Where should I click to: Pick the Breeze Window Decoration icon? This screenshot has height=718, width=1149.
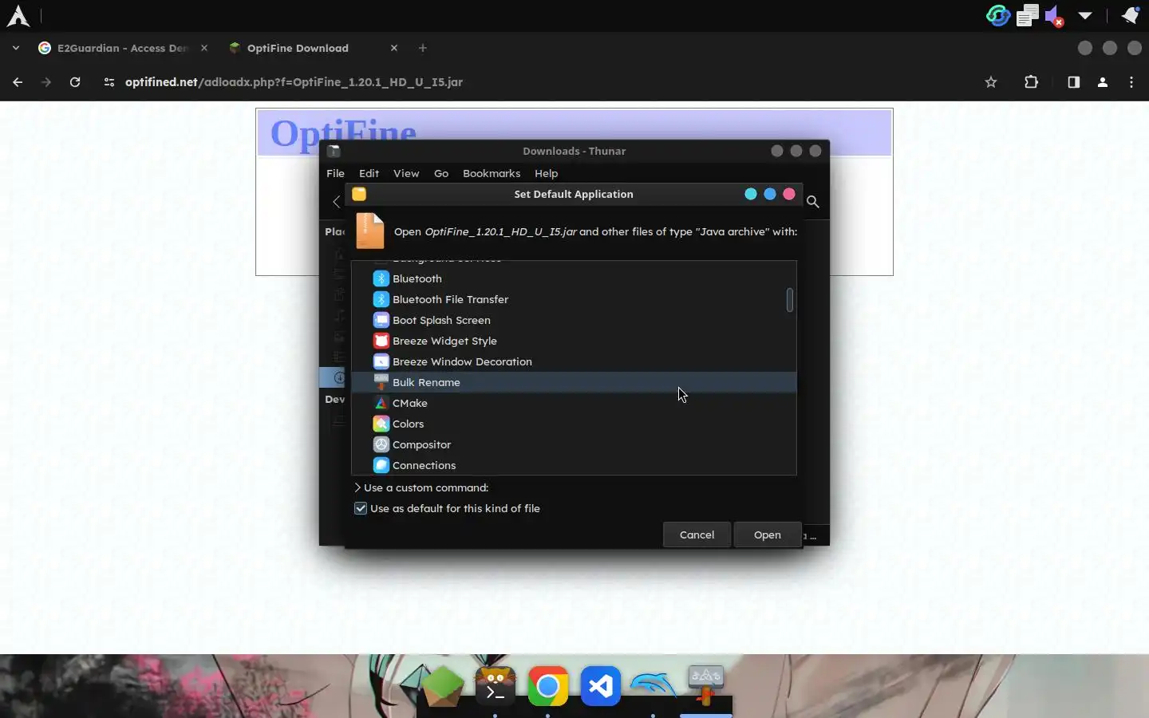381,361
